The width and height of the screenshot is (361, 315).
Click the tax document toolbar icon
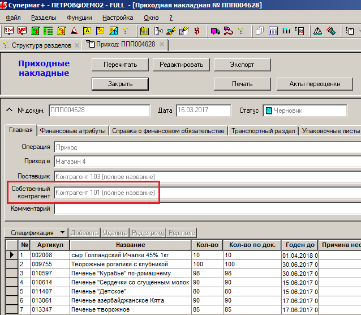tap(350, 31)
